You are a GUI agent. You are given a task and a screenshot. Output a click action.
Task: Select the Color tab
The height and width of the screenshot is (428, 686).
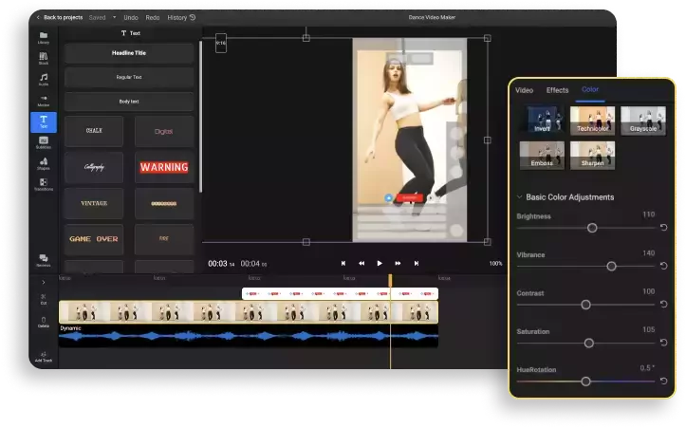point(590,89)
